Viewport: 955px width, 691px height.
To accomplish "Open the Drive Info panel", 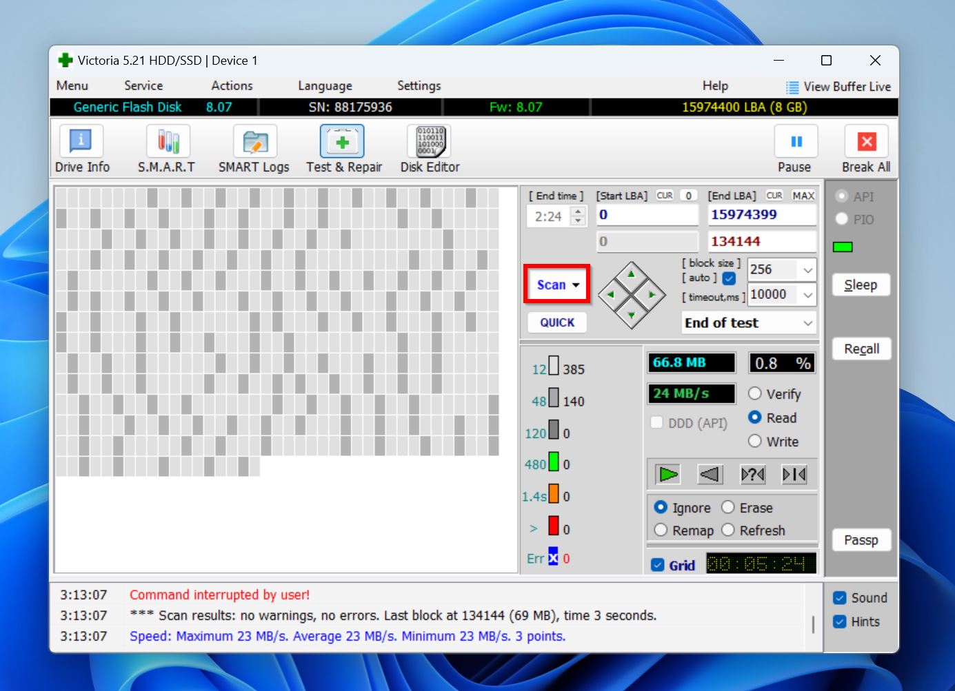I will tap(81, 149).
